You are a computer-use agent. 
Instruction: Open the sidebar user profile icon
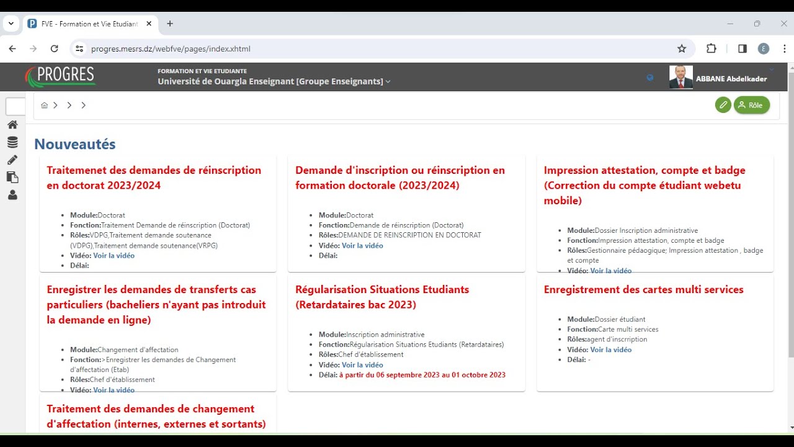[12, 195]
